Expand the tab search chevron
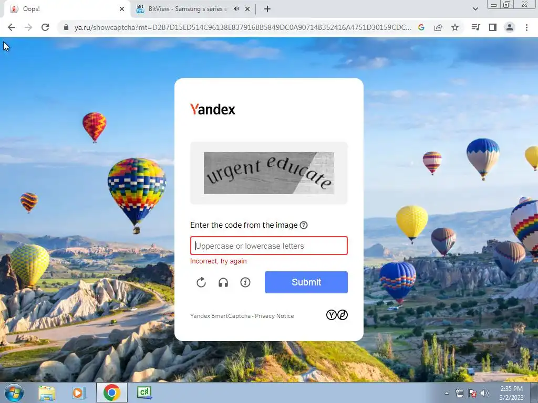538x403 pixels. click(475, 9)
